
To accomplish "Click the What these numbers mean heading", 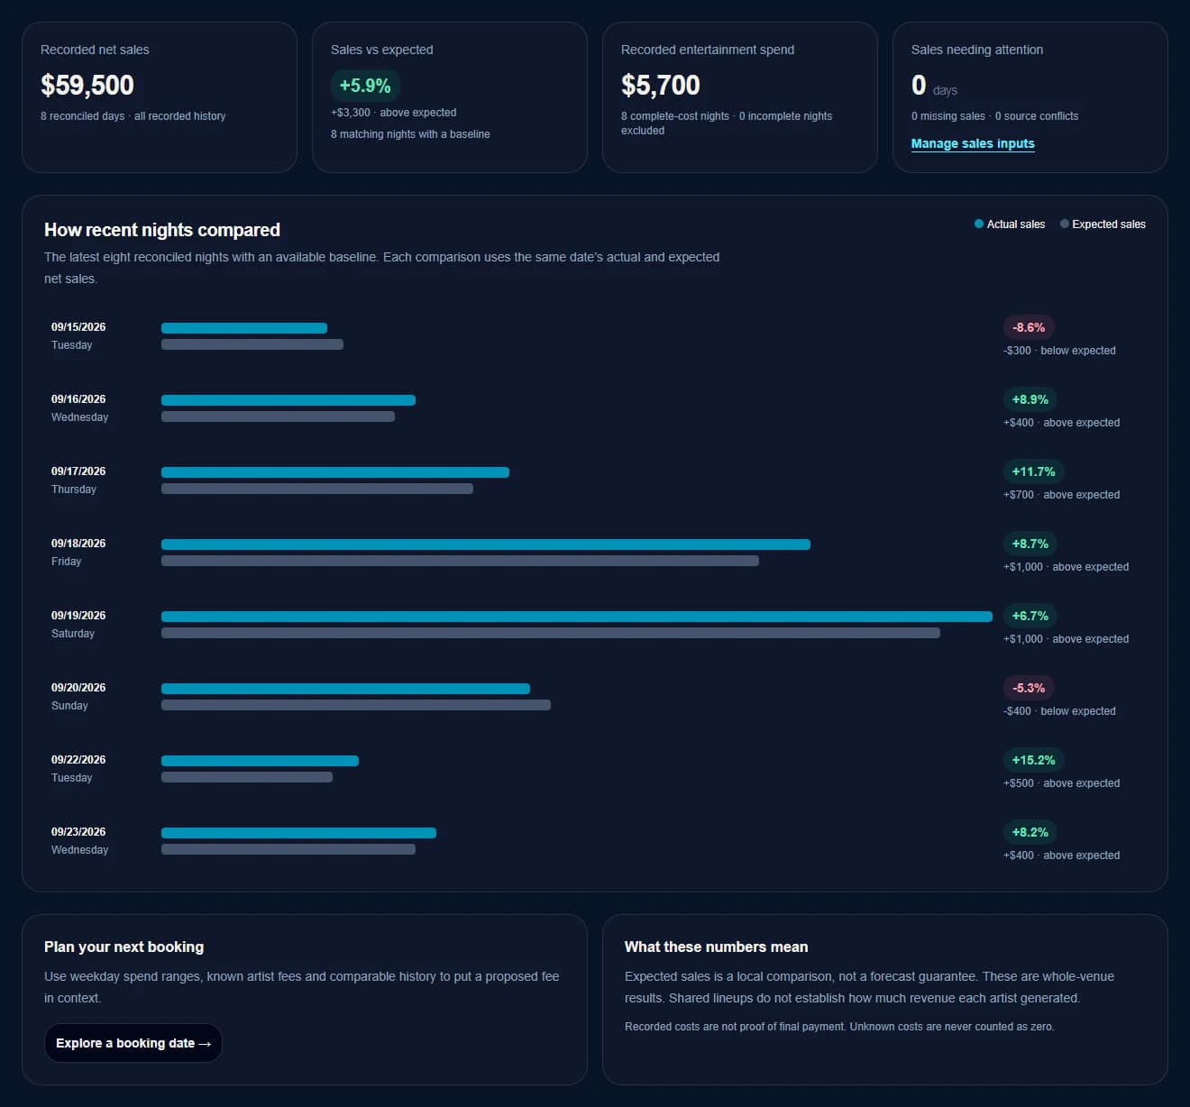I will (x=716, y=947).
